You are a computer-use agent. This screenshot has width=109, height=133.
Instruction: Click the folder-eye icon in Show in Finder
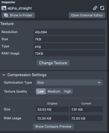click(x=6, y=15)
